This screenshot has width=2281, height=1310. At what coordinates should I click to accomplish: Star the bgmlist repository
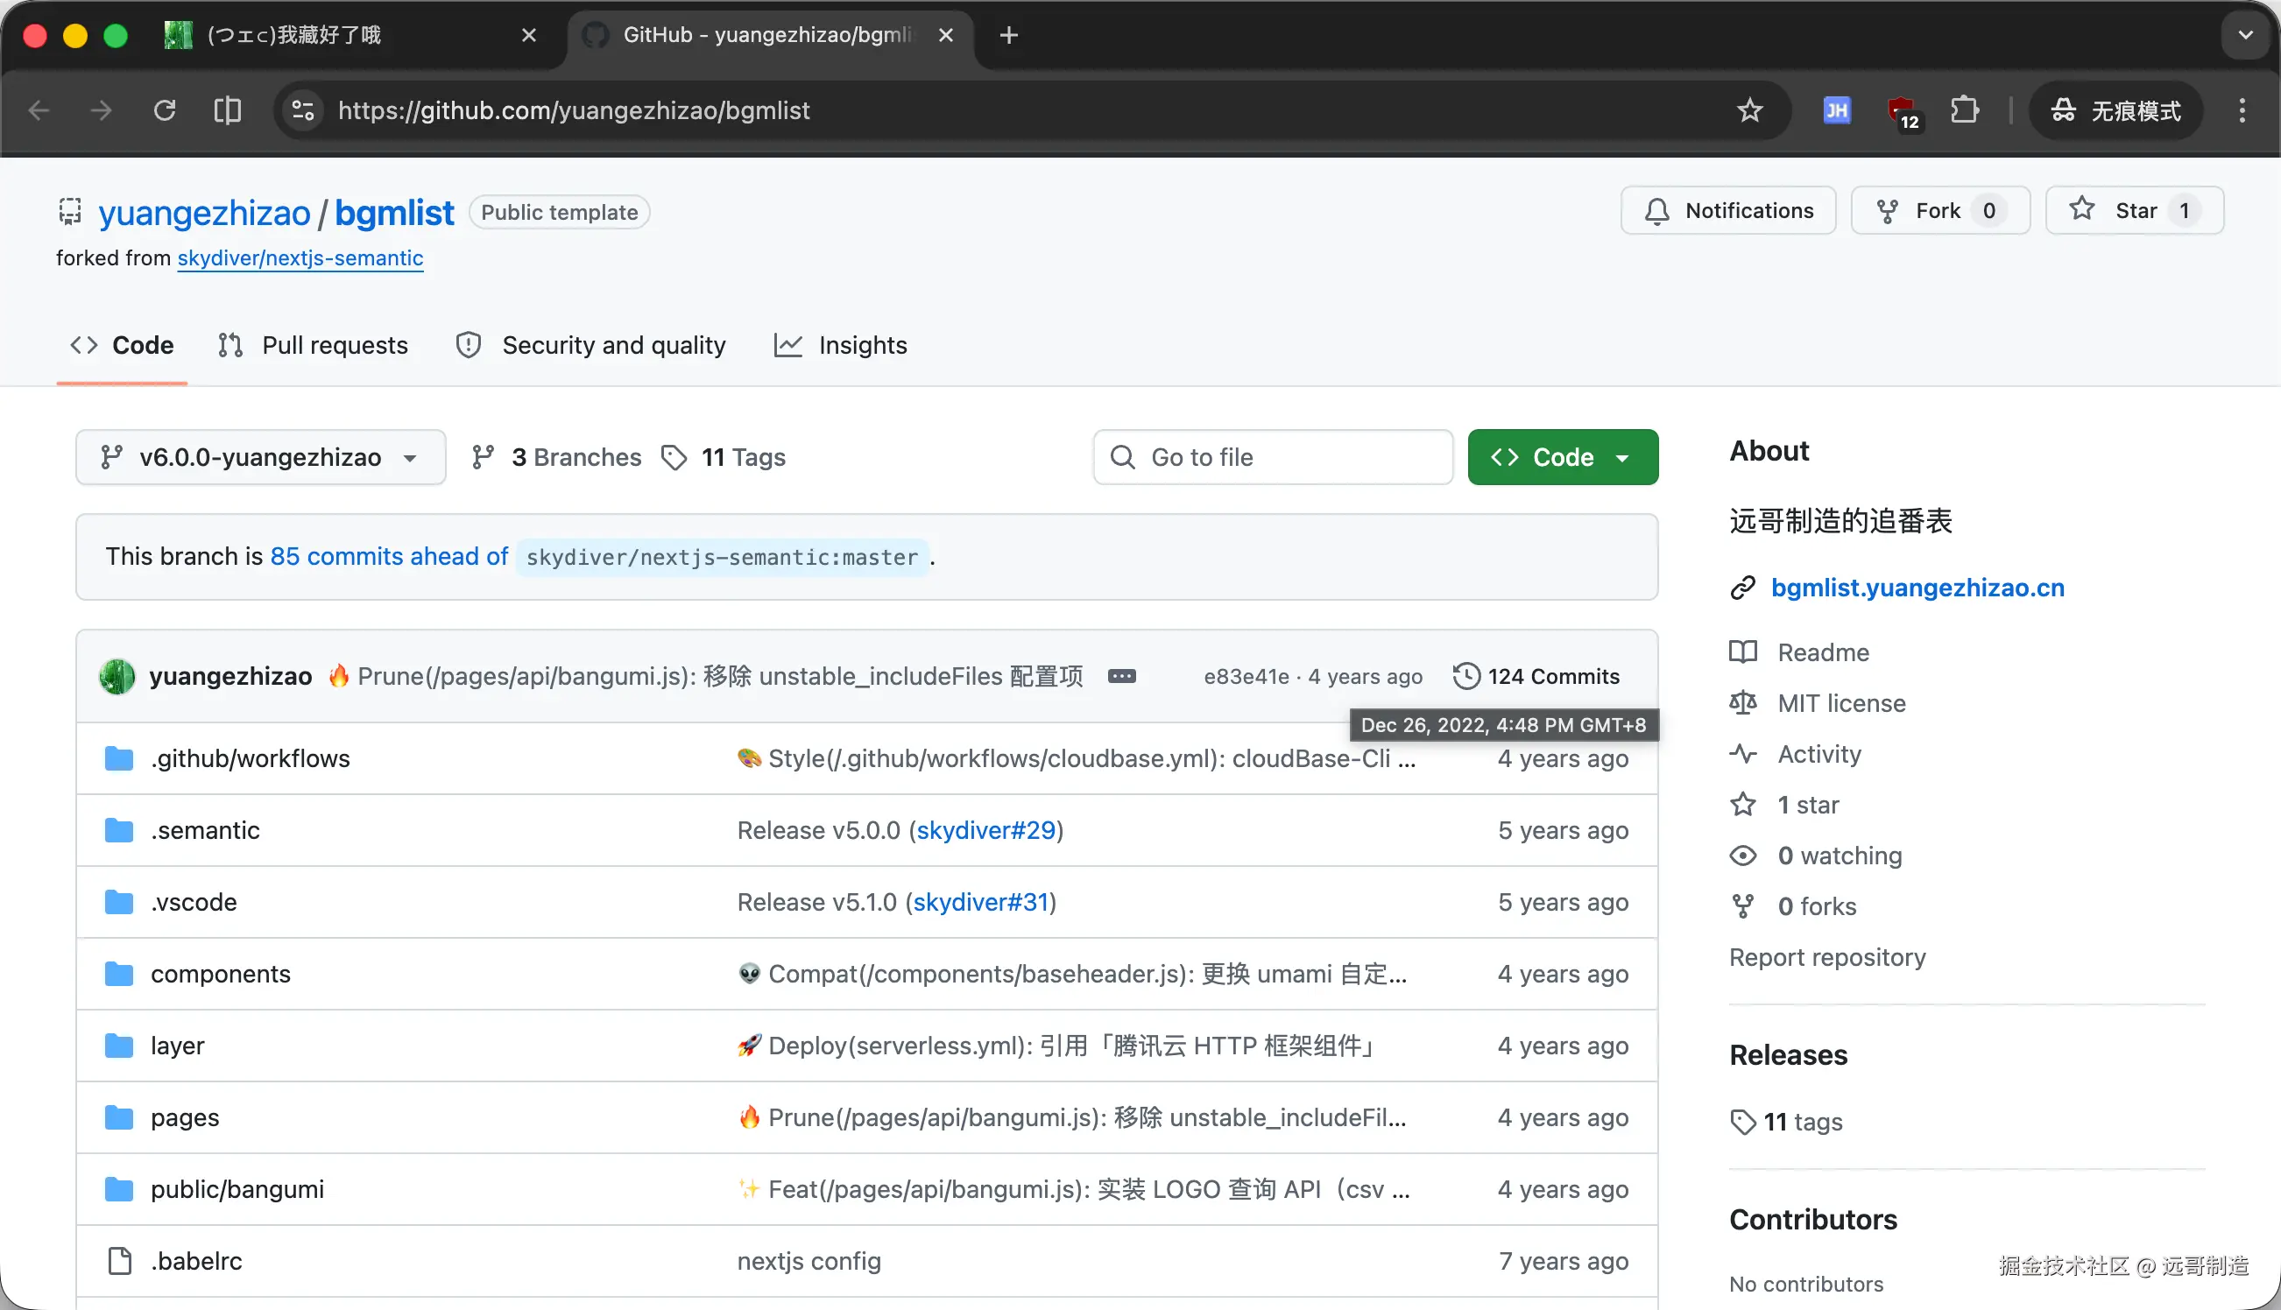pyautogui.click(x=2135, y=210)
